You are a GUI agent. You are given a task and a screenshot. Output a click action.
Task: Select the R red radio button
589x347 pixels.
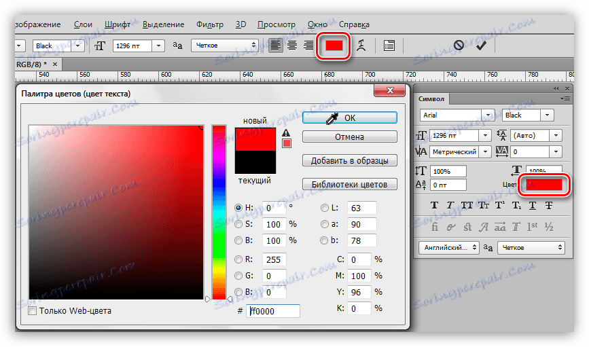[238, 259]
